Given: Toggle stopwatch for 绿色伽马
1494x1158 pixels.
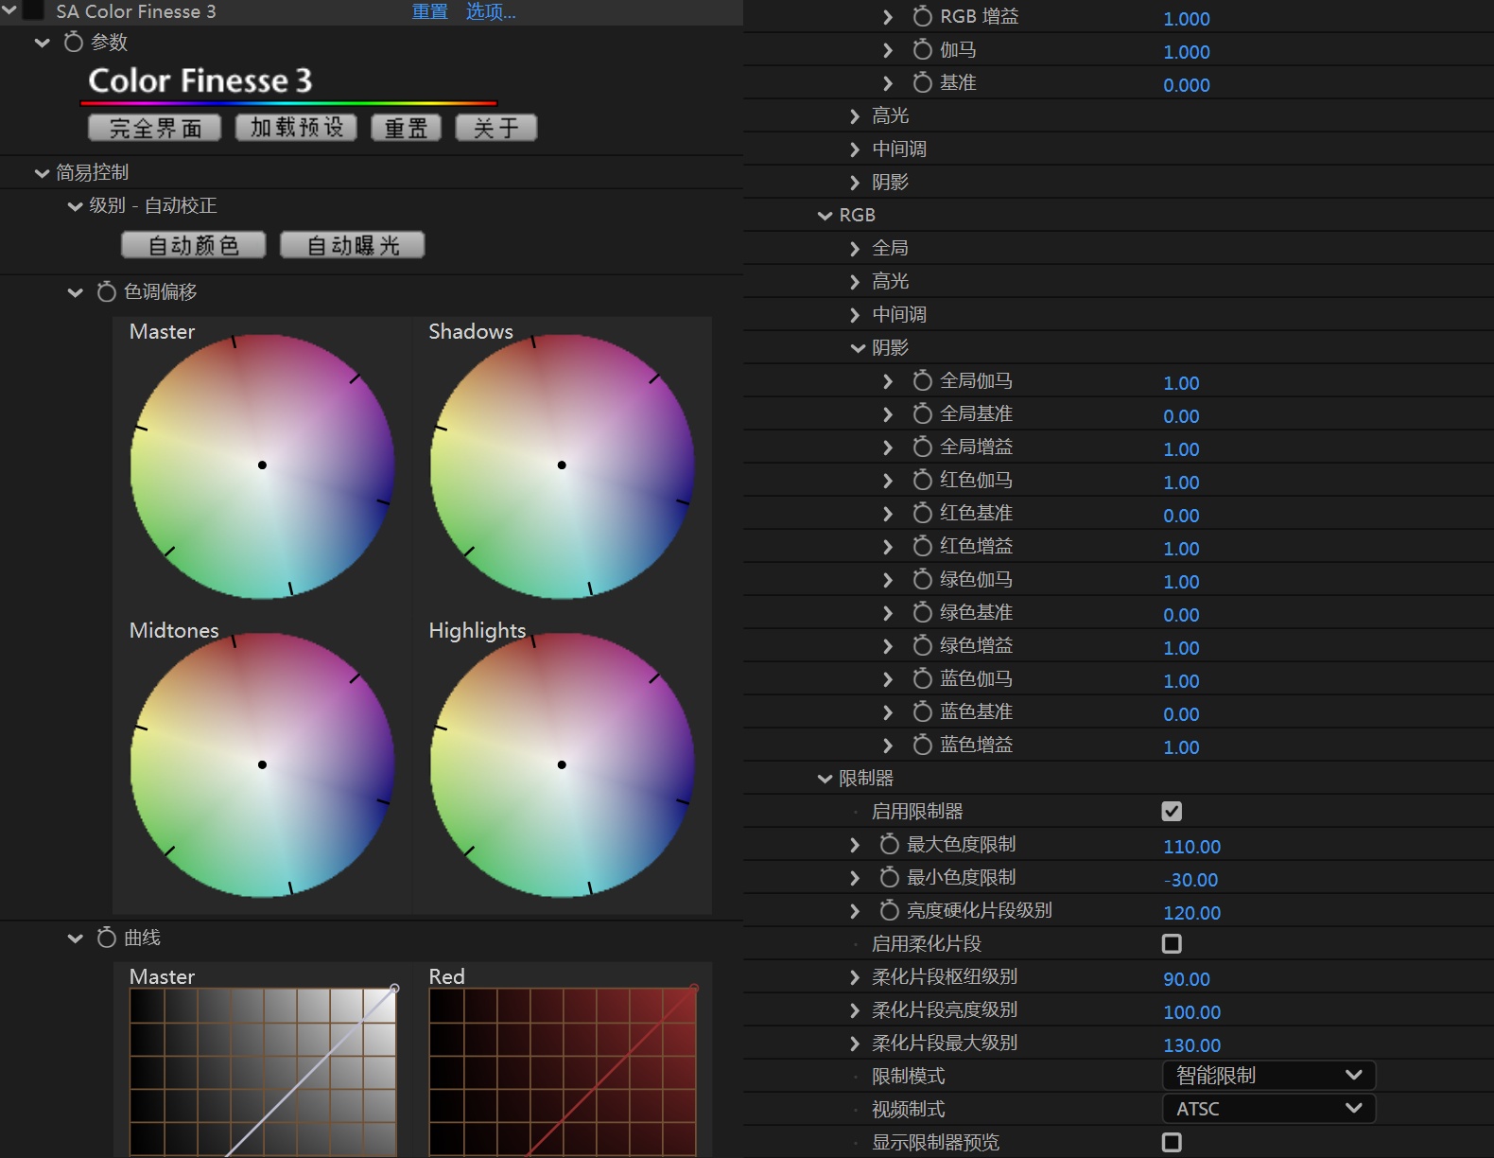Looking at the screenshot, I should coord(922,579).
